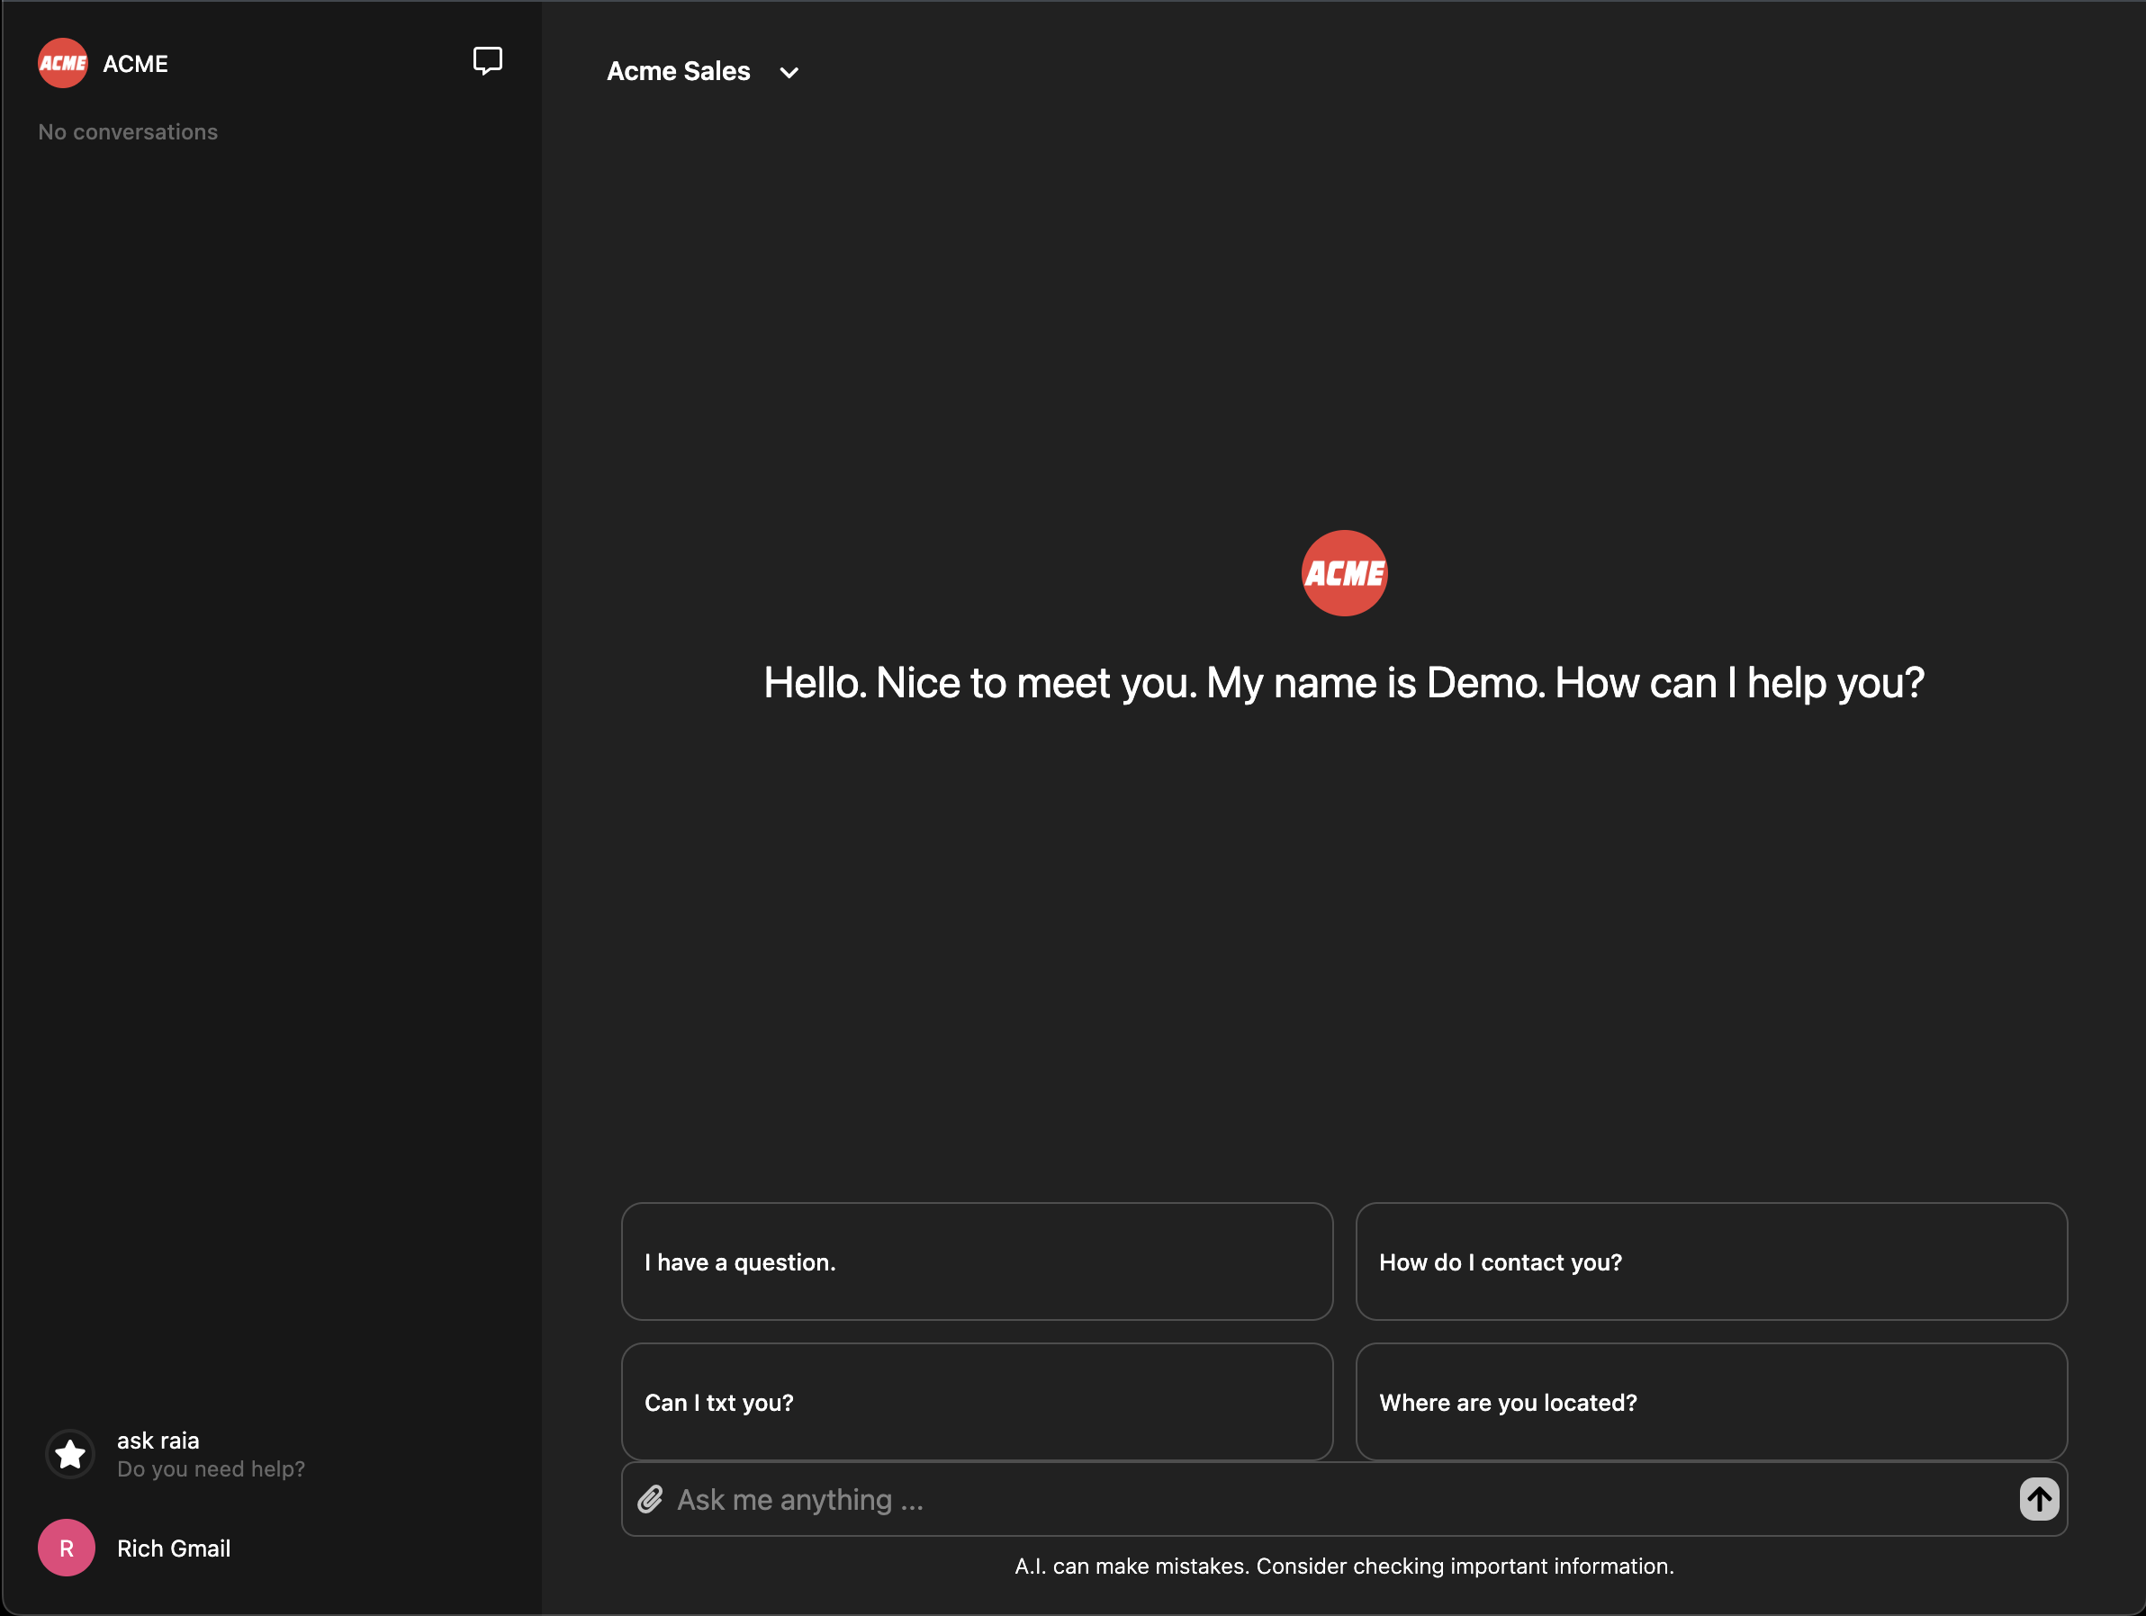Click the greeting text from Demo

pos(1344,683)
